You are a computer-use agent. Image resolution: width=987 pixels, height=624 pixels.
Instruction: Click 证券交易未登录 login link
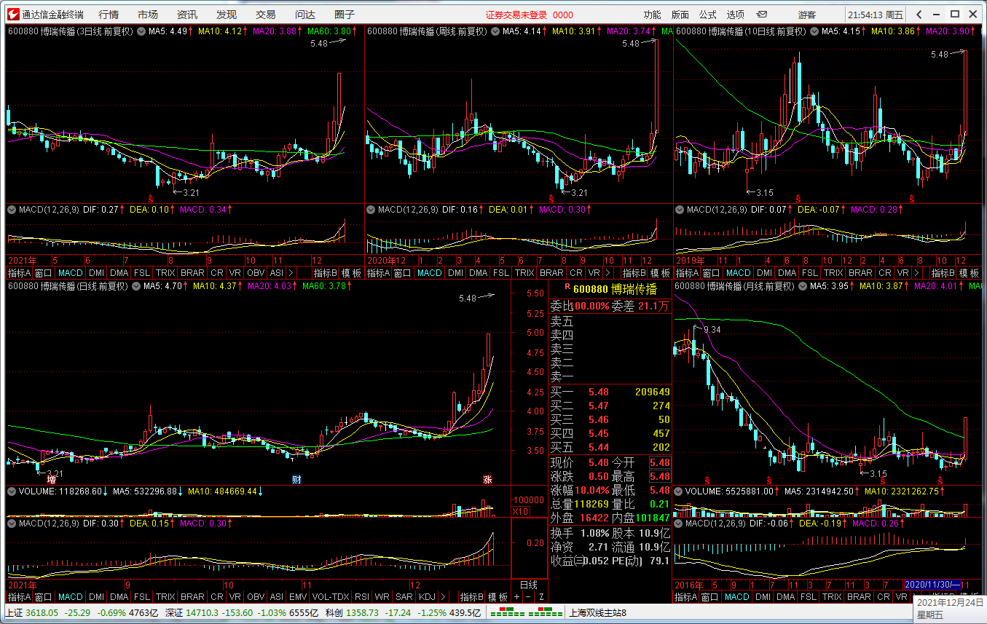pyautogui.click(x=516, y=15)
